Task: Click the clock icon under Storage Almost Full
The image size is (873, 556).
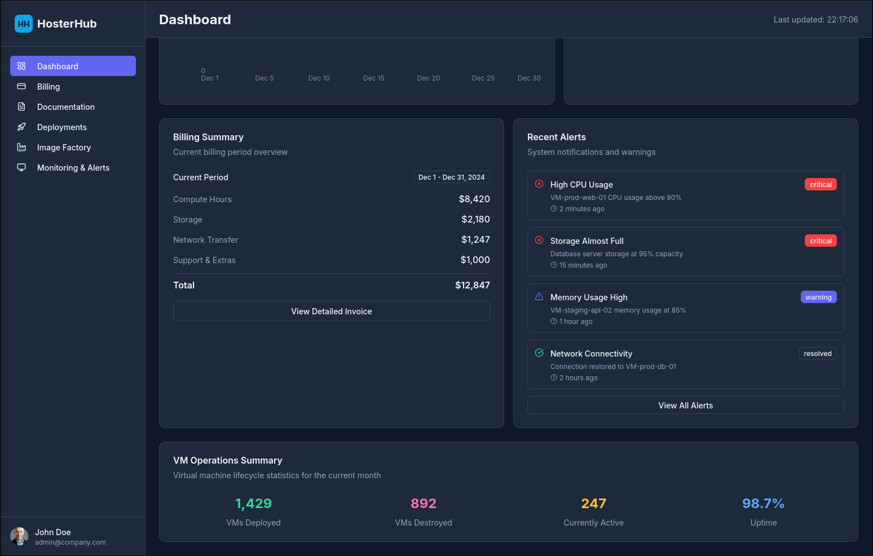Action: click(553, 265)
